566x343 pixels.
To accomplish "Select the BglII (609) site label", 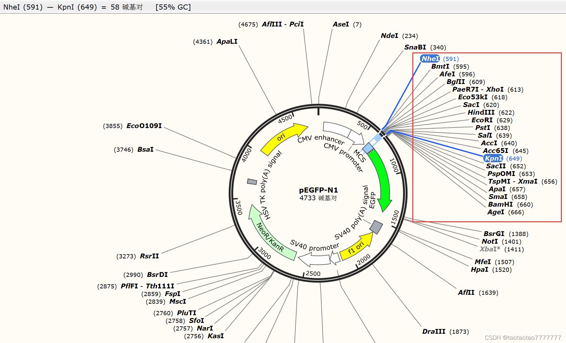I will click(466, 82).
